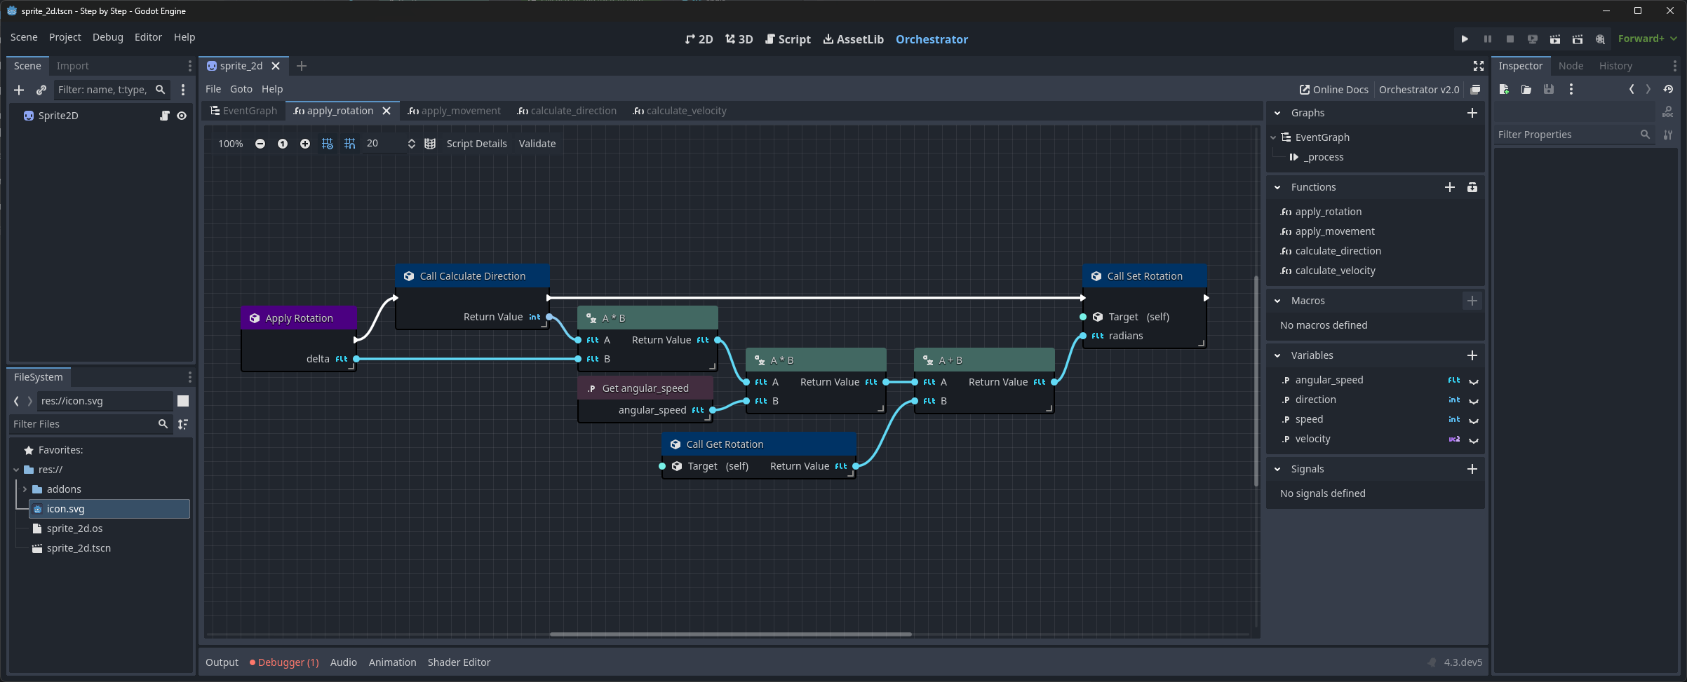Add a new graph in Graphs section
The image size is (1687, 682).
click(x=1472, y=113)
